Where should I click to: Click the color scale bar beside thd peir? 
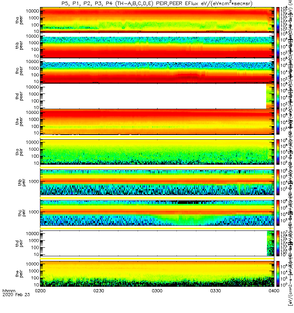point(278,243)
